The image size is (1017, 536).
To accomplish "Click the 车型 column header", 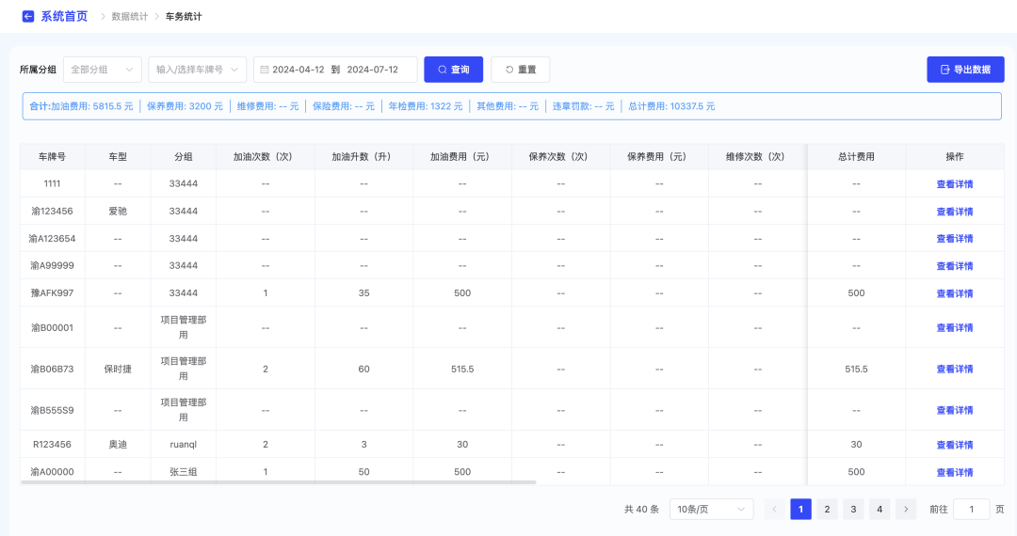I will (118, 157).
